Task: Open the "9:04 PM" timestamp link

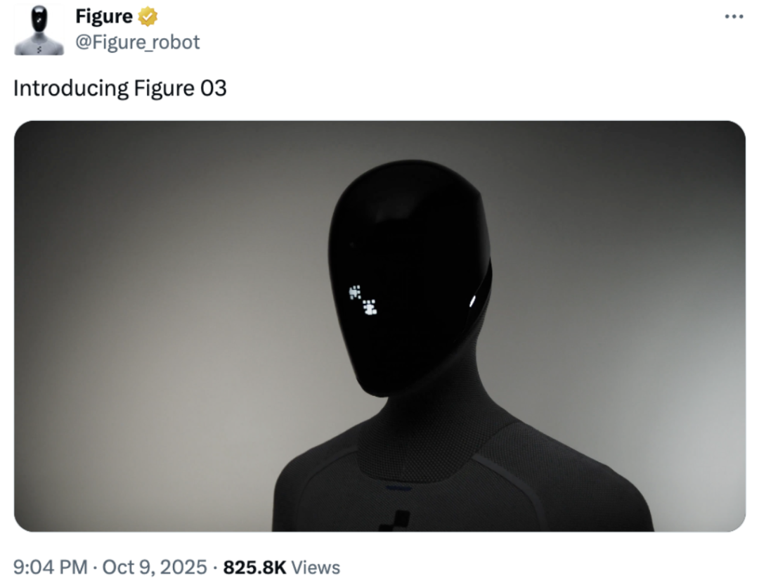Action: pos(51,567)
